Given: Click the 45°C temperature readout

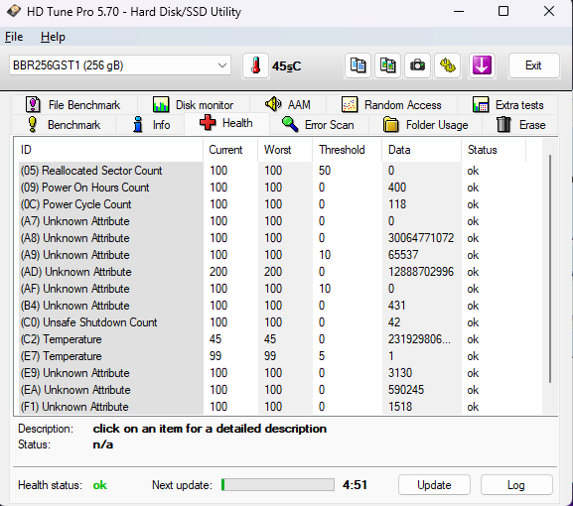Looking at the screenshot, I should (286, 66).
